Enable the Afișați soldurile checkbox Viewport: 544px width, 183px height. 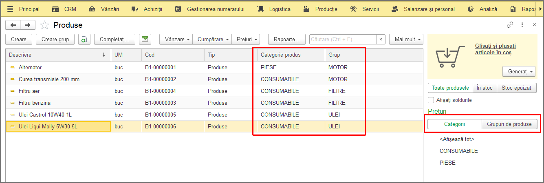pyautogui.click(x=431, y=100)
